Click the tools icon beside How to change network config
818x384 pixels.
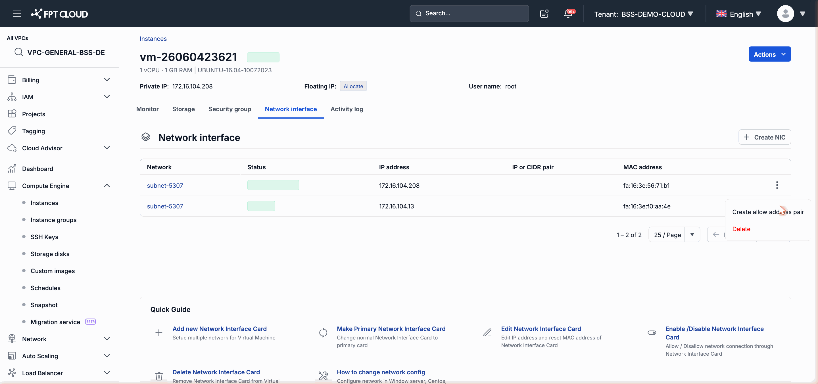click(x=323, y=376)
